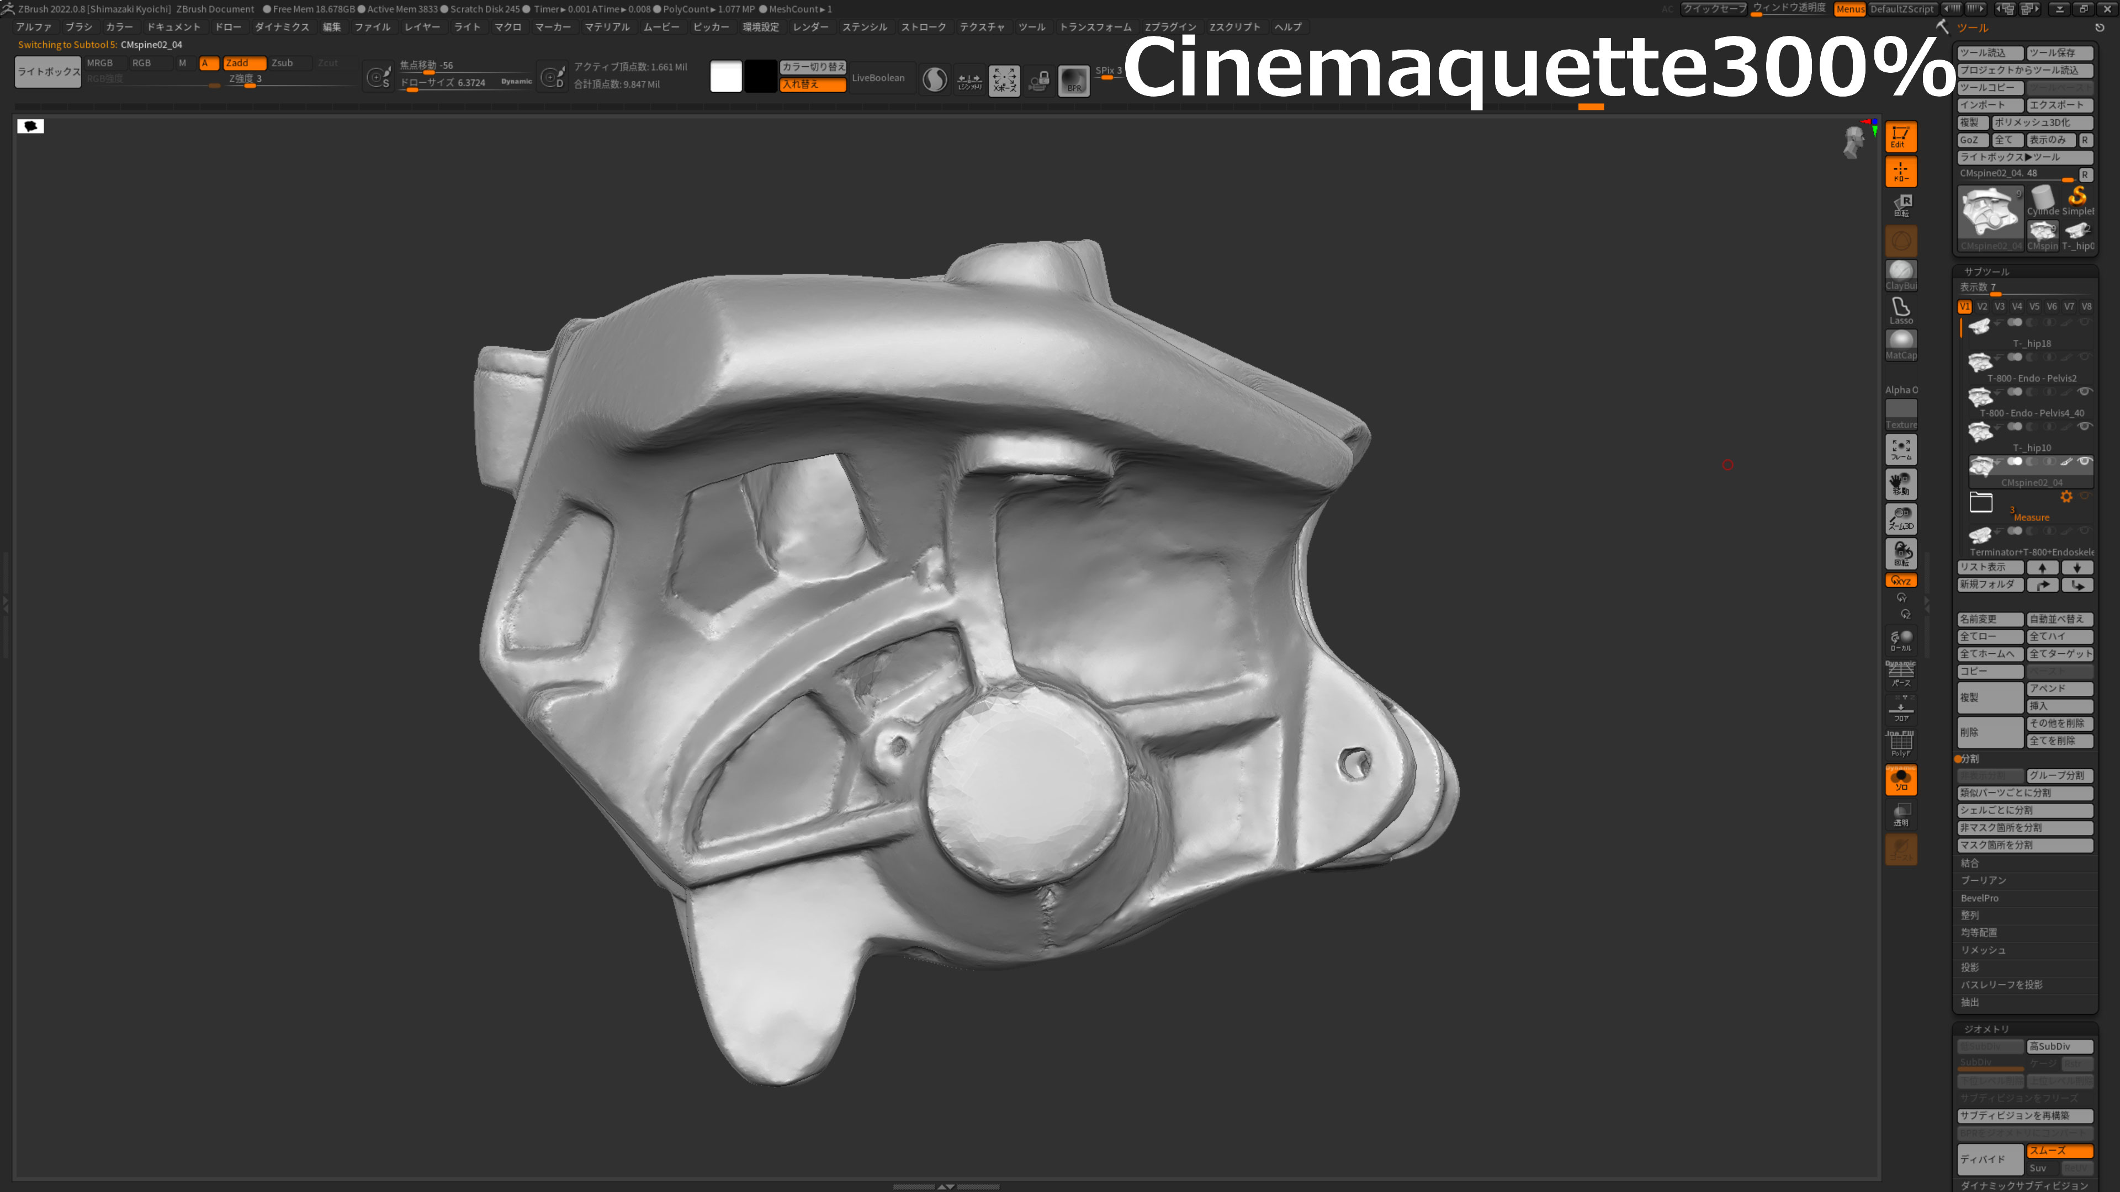Screen dimensions: 2120x1192
Task: Expand the リメッシュ (Remesh) section
Action: (x=1983, y=950)
